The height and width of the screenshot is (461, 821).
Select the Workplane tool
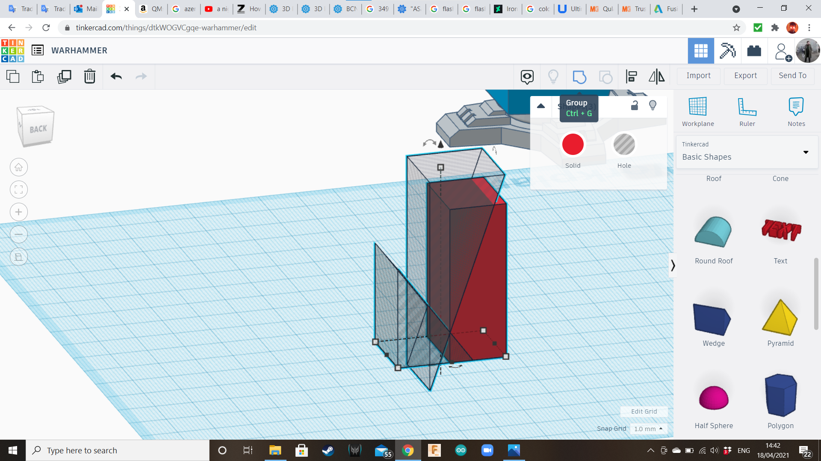698,112
